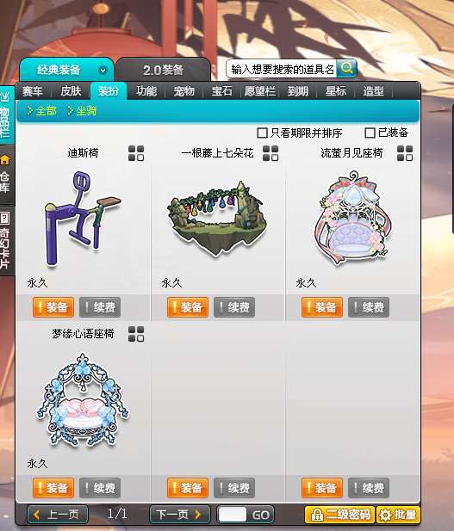Open the 二级密码 lock button
The image size is (454, 531).
point(339,515)
